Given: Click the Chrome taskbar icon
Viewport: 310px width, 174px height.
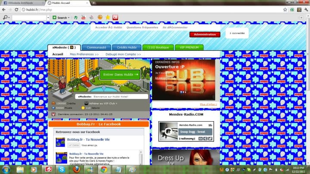Looking at the screenshot, I should coord(104,170).
